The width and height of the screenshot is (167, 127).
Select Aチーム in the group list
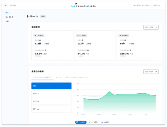point(51,94)
